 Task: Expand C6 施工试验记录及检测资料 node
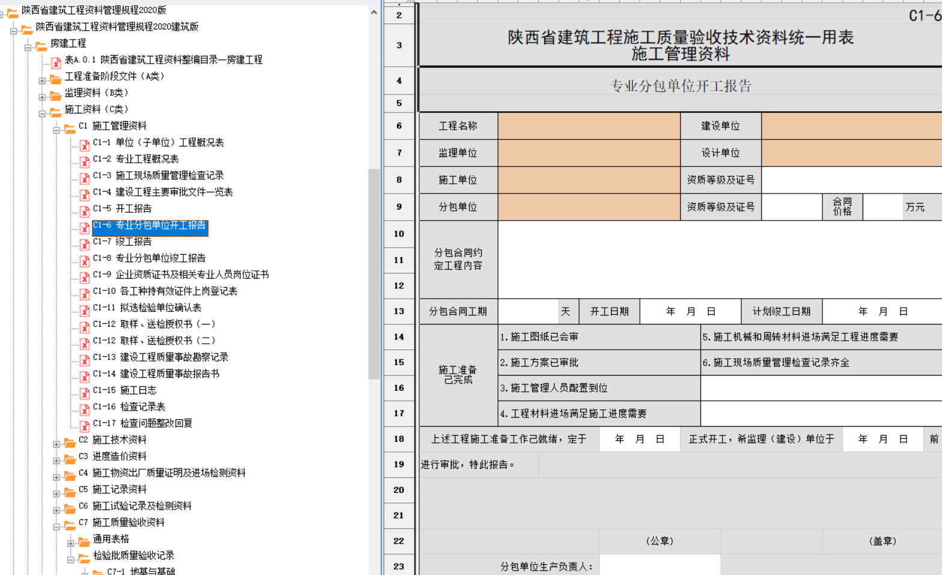click(x=56, y=510)
